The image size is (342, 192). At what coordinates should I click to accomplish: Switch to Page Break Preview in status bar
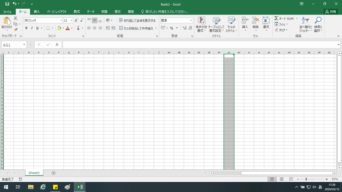291,179
